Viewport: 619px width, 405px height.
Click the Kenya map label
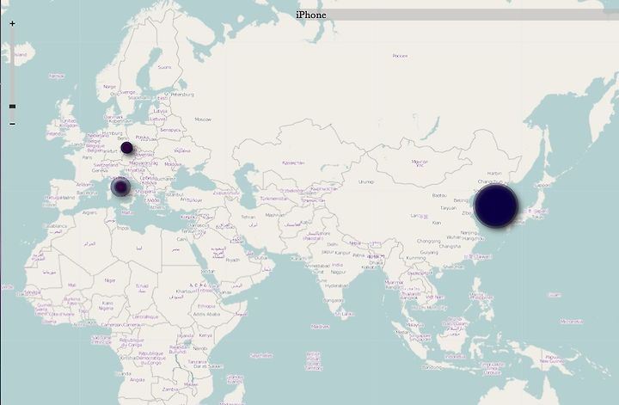pos(205,335)
